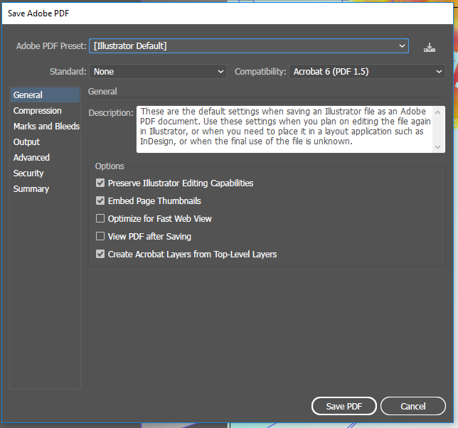Open the Advanced section
Screen dimensions: 458x428
tap(31, 158)
